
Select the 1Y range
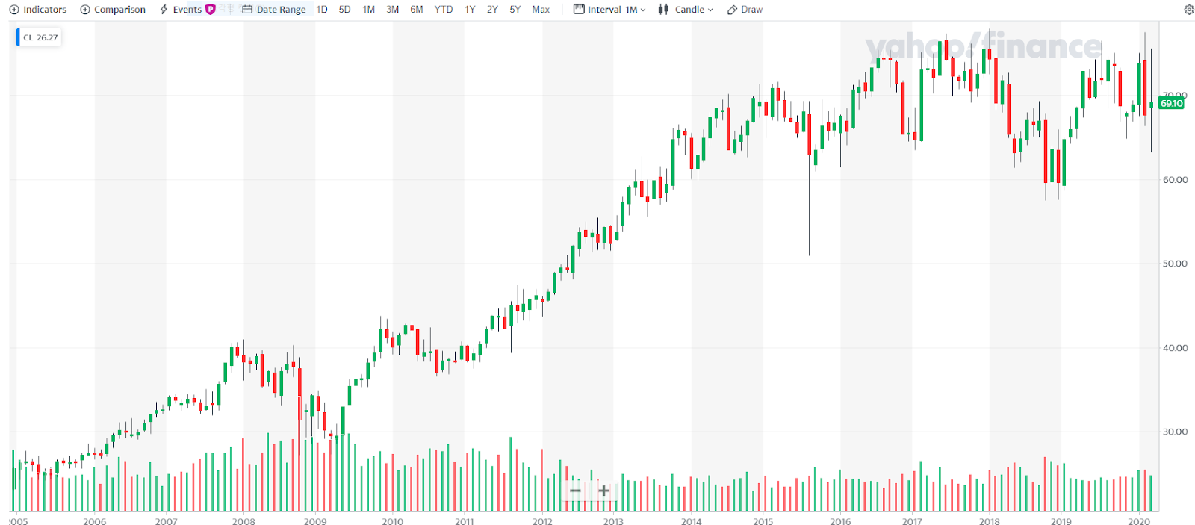[x=470, y=10]
